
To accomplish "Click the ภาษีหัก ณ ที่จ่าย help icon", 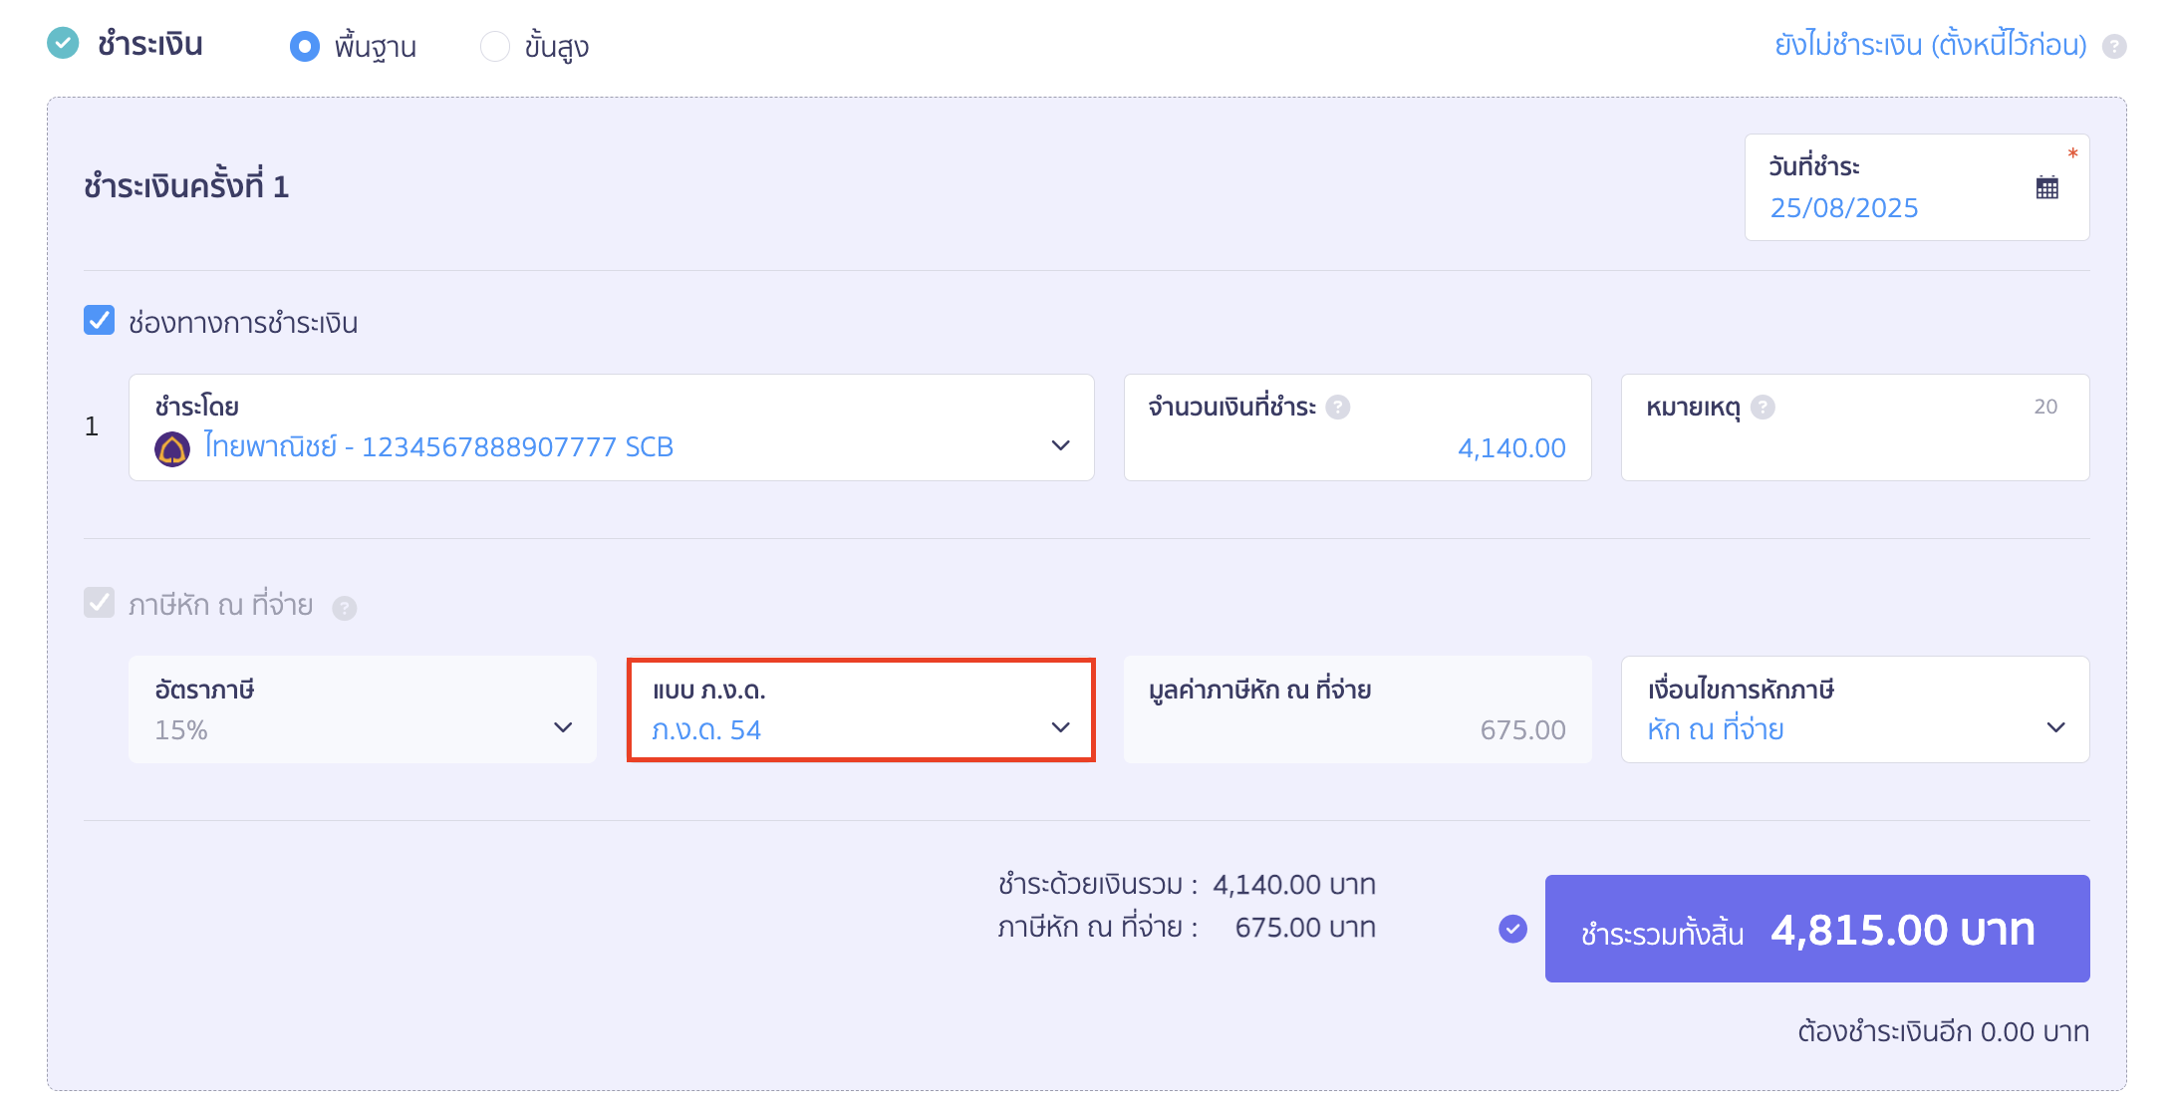I will pyautogui.click(x=345, y=608).
